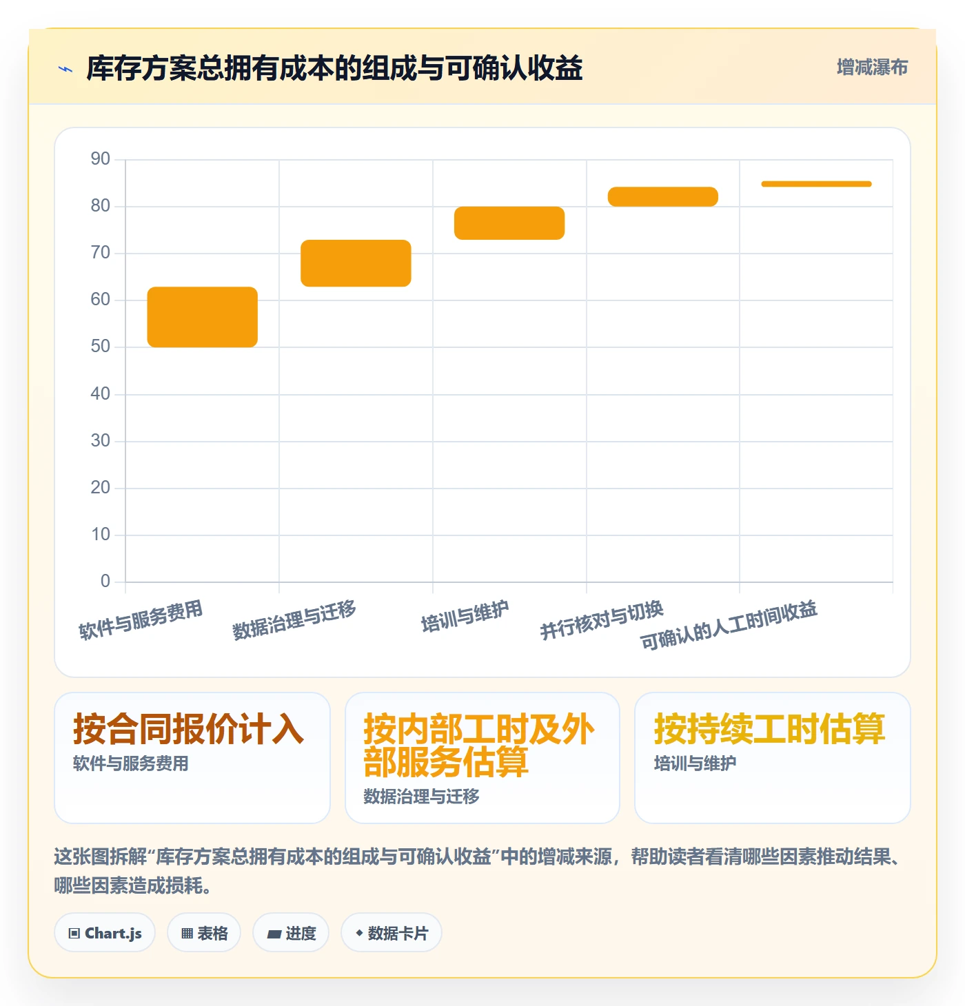Click the 可确认的人工时间收益 x-axis label
This screenshot has height=1006, width=965.
[x=729, y=625]
